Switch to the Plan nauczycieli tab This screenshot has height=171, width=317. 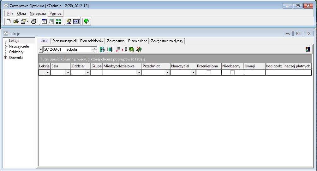pyautogui.click(x=64, y=41)
